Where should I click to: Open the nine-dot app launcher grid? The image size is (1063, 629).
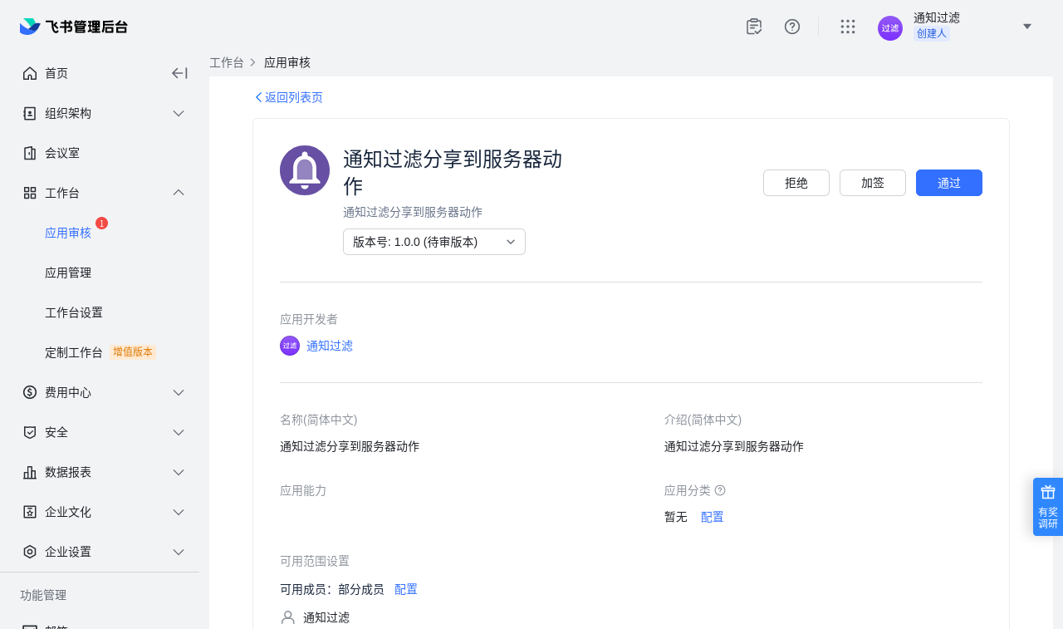(848, 27)
